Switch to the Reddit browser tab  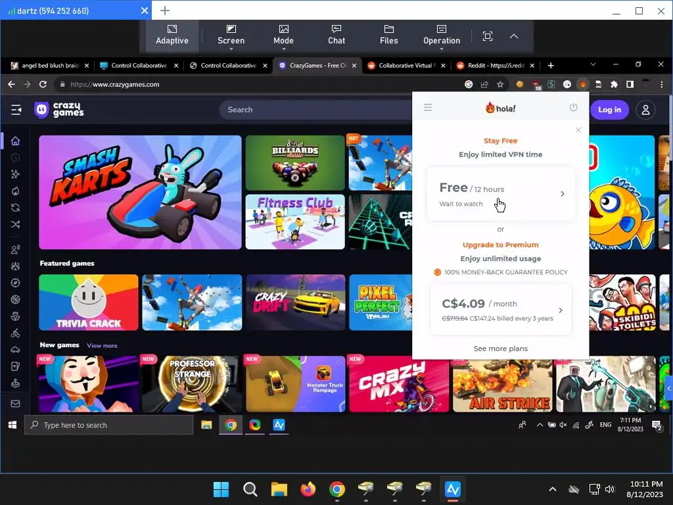pyautogui.click(x=496, y=66)
